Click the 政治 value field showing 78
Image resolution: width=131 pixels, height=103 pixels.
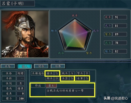pyautogui.click(x=120, y=43)
